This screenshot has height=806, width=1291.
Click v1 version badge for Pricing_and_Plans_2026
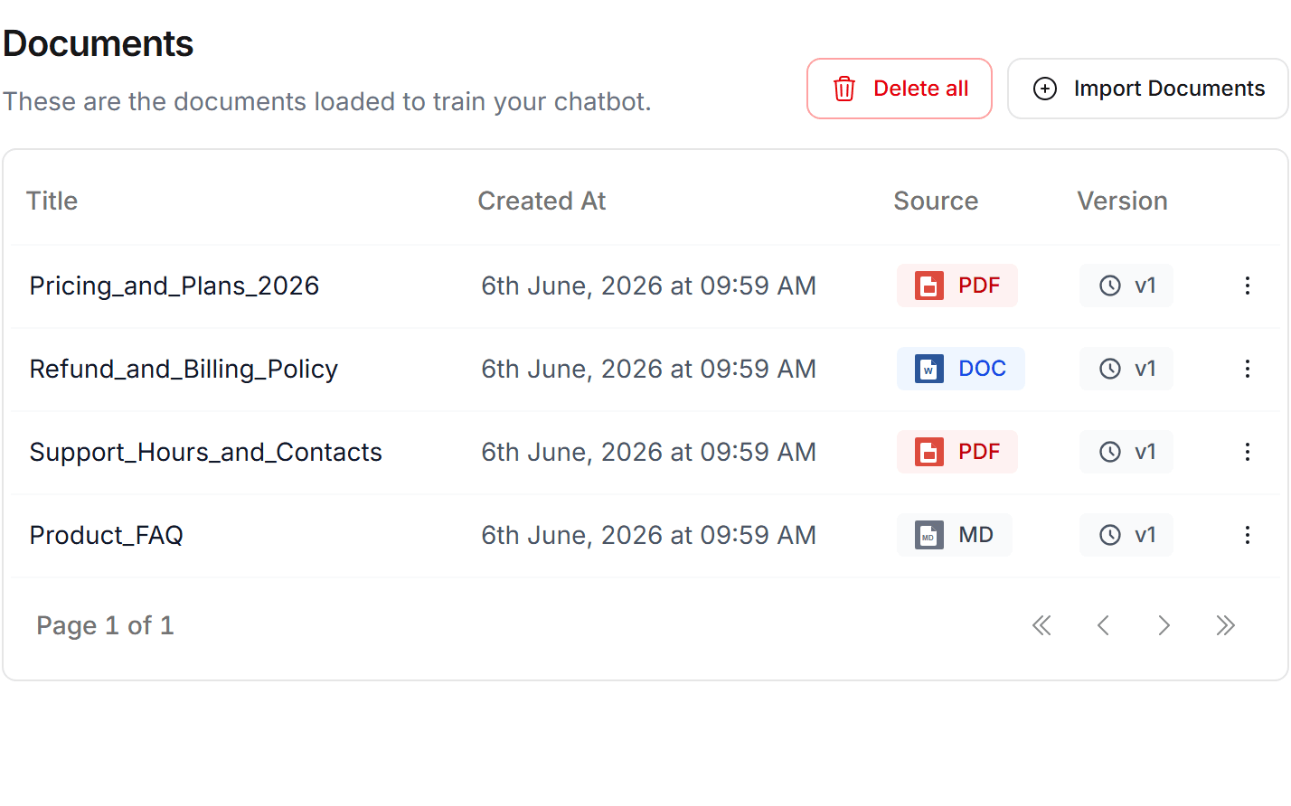coord(1126,286)
